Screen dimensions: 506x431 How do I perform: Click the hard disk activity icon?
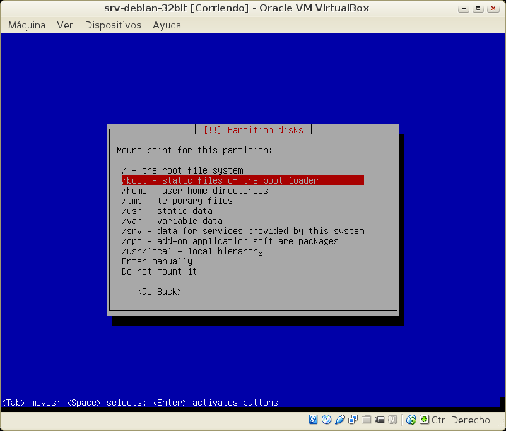314,420
